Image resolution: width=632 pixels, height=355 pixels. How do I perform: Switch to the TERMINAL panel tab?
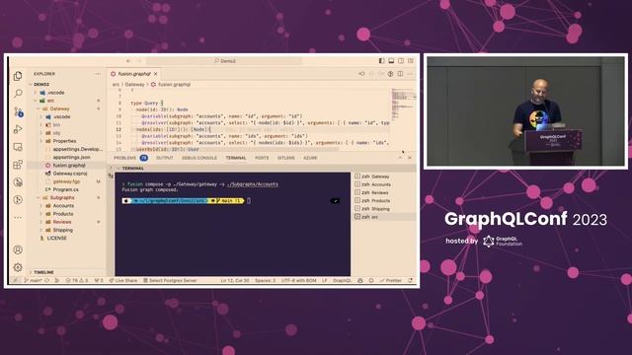tap(236, 158)
